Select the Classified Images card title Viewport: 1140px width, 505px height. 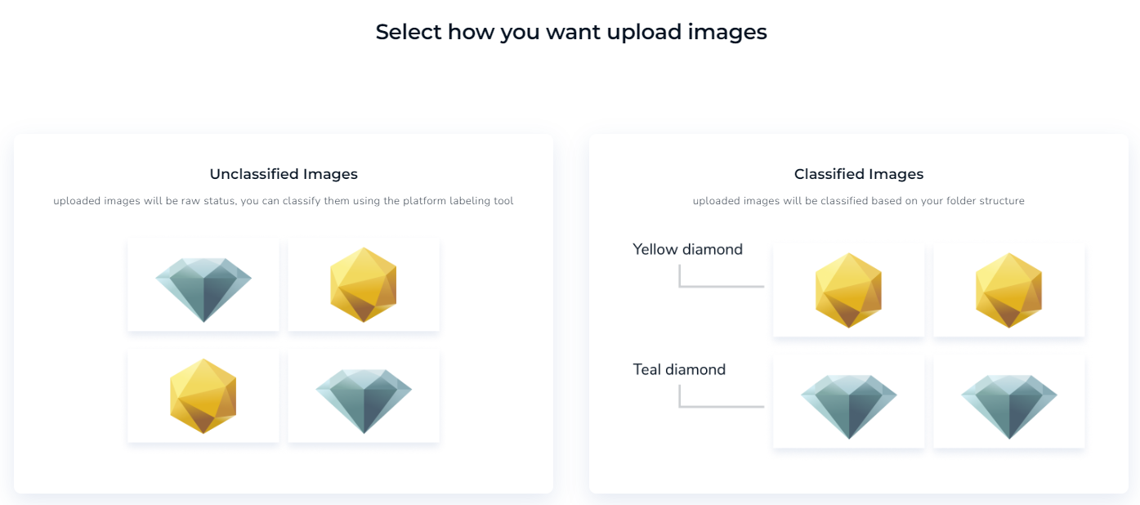click(858, 173)
